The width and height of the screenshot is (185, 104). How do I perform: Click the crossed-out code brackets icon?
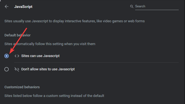(17, 69)
